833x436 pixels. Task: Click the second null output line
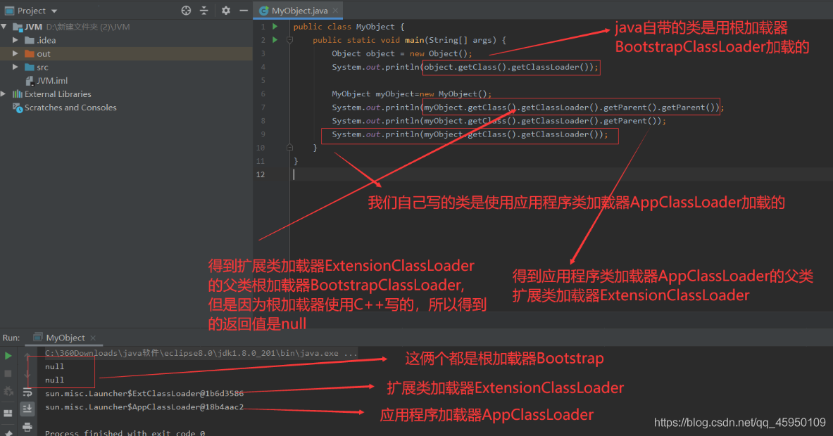[x=54, y=380]
